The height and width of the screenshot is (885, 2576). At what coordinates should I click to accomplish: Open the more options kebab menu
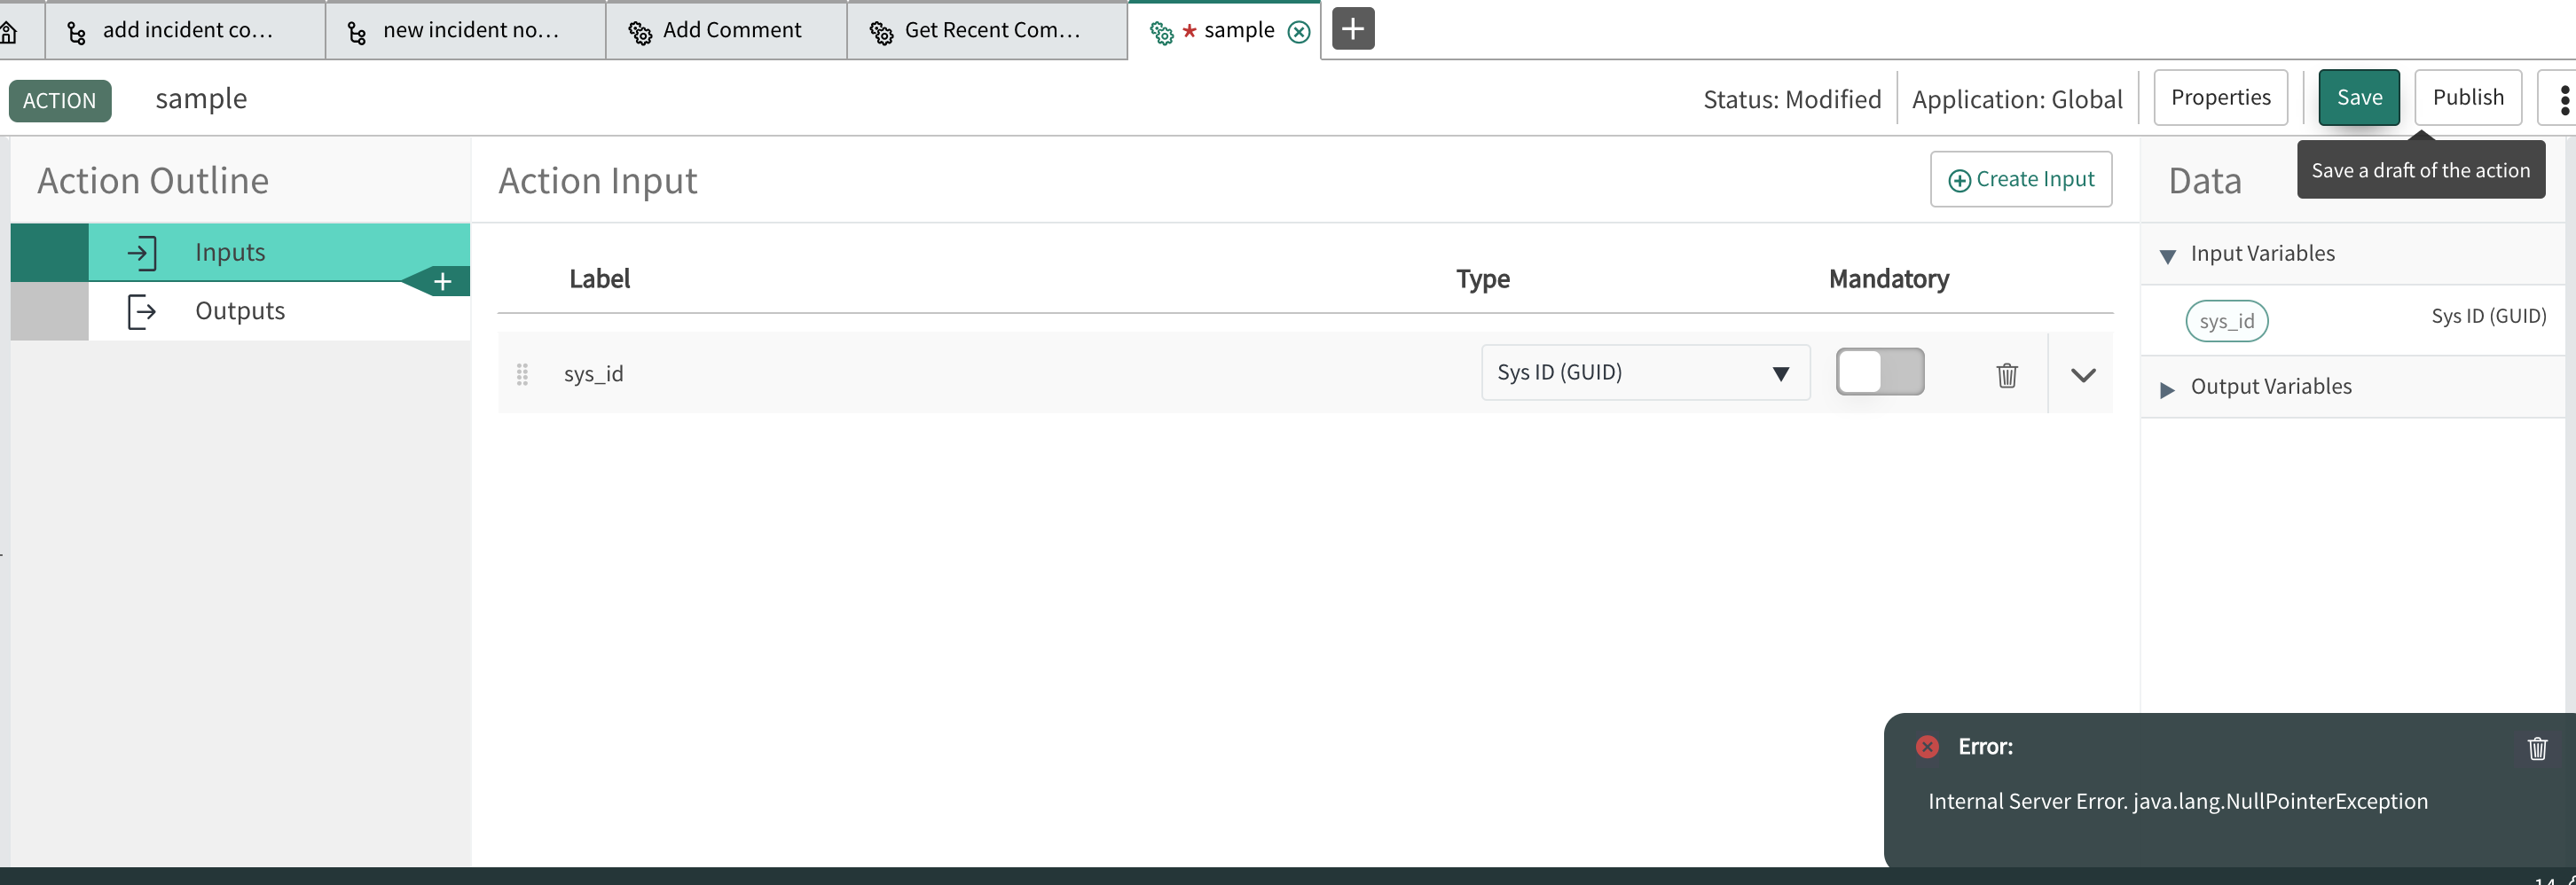click(x=2564, y=99)
